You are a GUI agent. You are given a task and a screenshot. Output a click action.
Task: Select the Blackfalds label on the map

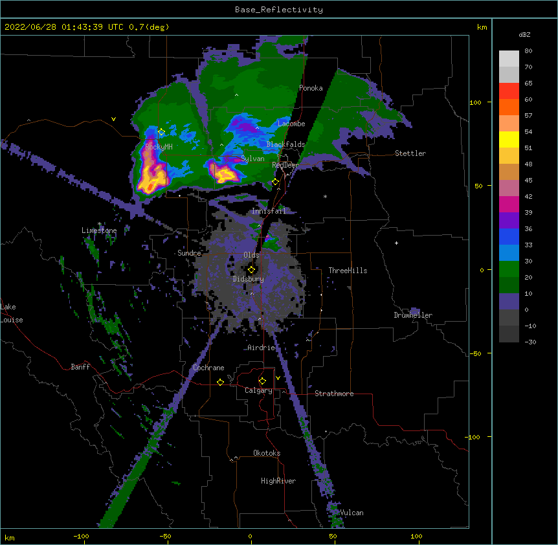coord(285,144)
